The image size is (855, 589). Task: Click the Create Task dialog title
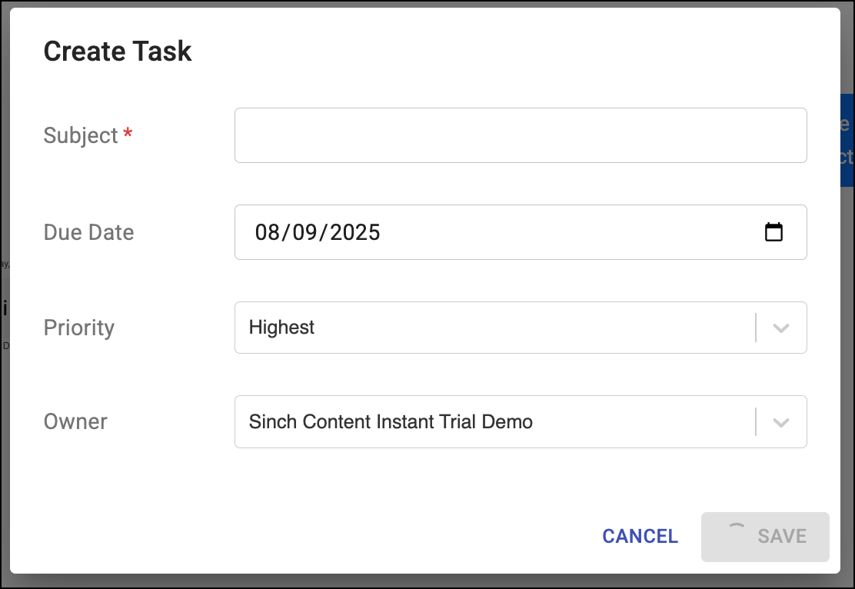click(118, 52)
